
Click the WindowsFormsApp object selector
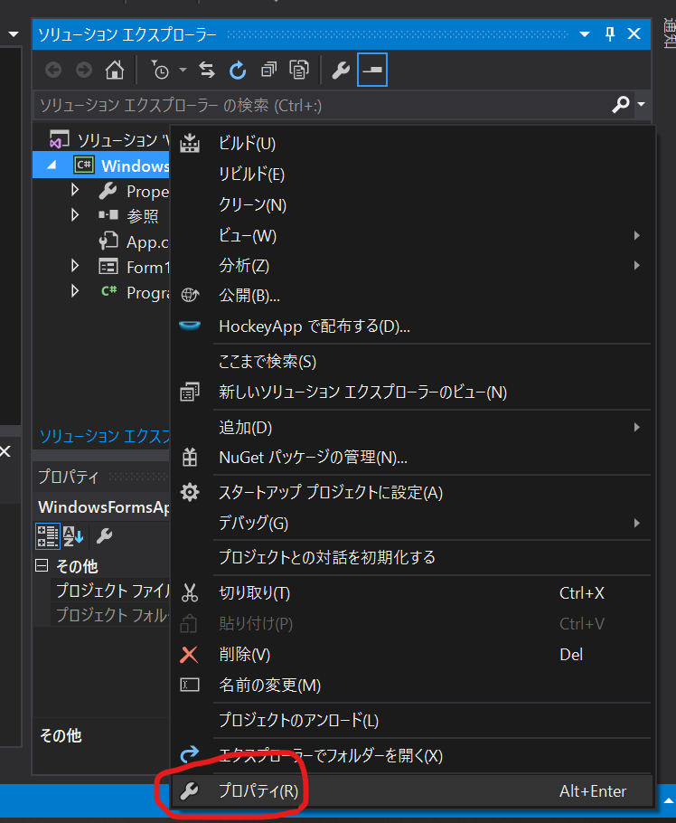coord(103,507)
